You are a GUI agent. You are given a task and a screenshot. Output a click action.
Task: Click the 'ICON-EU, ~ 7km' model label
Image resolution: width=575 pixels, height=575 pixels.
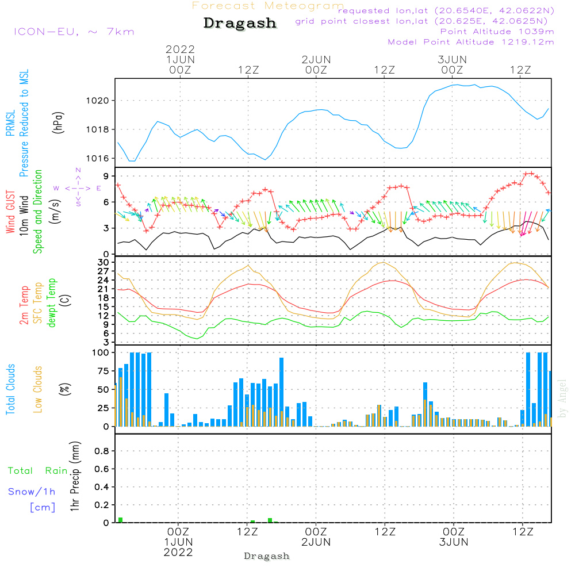click(x=74, y=32)
